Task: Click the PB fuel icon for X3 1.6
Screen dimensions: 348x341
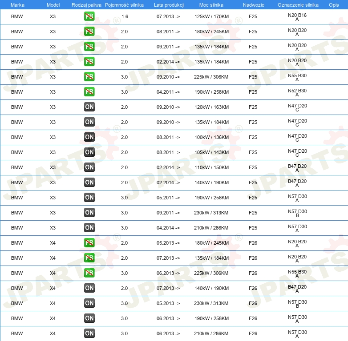Action: tap(89, 16)
